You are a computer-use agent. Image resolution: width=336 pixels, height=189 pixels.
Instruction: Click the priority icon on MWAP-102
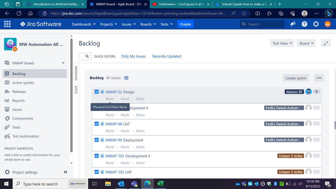102,156
